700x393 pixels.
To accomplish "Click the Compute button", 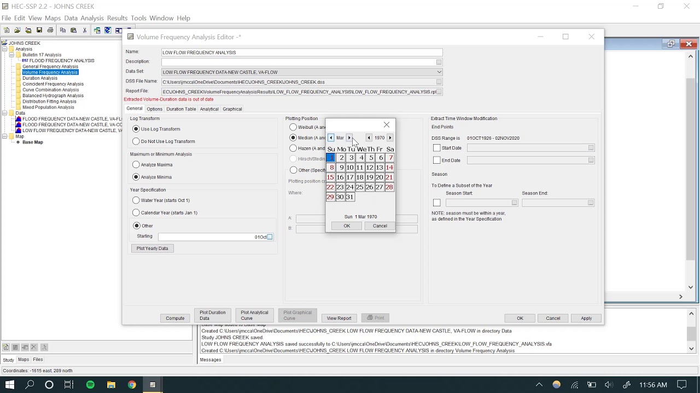I will [175, 318].
